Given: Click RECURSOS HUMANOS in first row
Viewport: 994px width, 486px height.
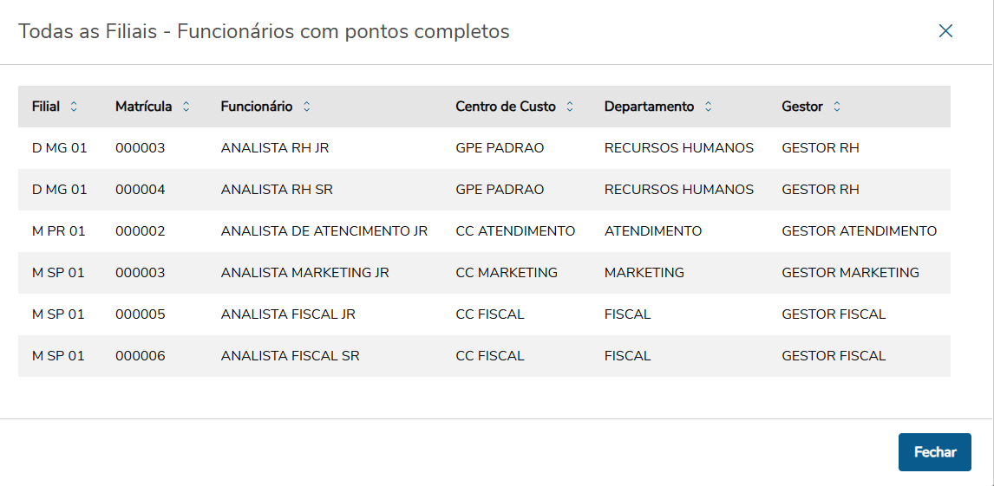Looking at the screenshot, I should tap(678, 148).
